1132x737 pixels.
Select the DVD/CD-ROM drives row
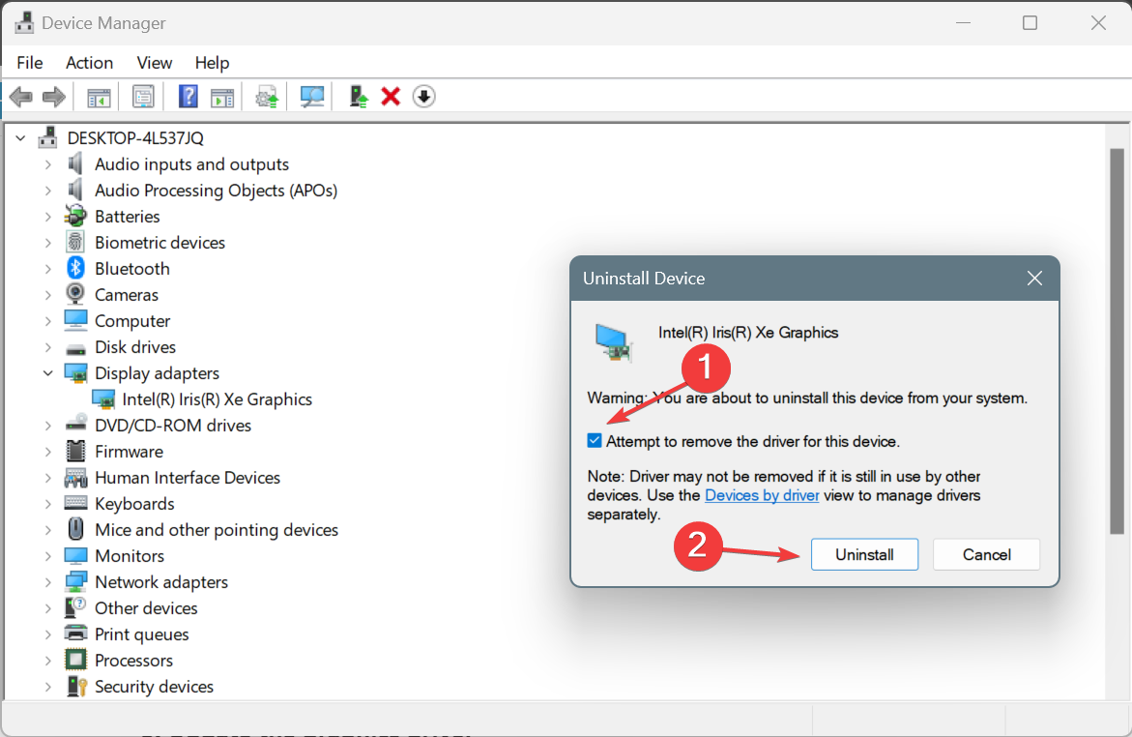[172, 425]
